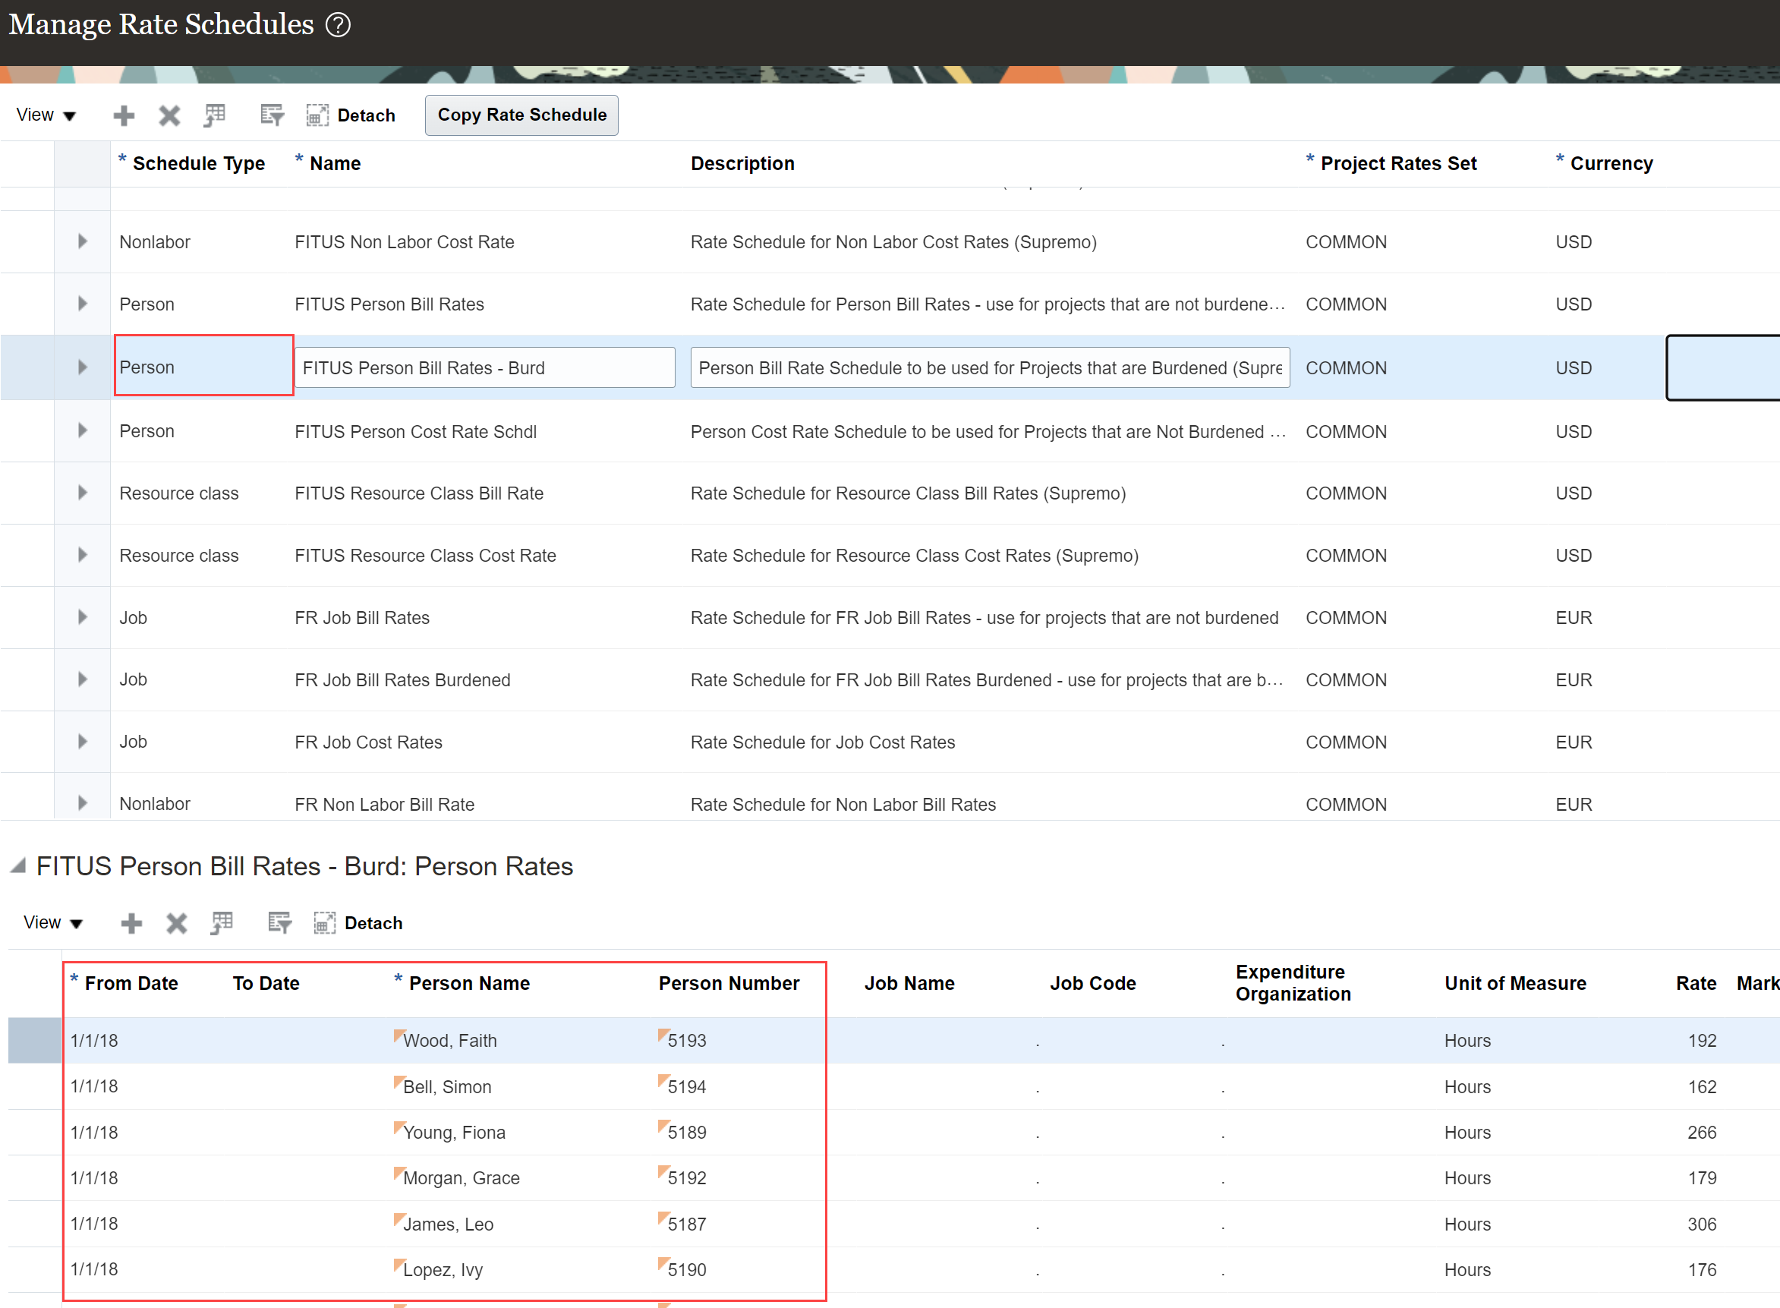Click the To Date column header
The image size is (1780, 1308).
point(266,983)
